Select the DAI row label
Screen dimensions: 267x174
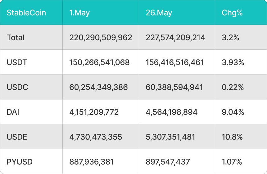[13, 112]
